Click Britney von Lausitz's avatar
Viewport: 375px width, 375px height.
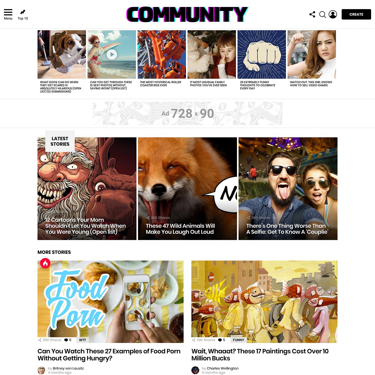tap(41, 370)
